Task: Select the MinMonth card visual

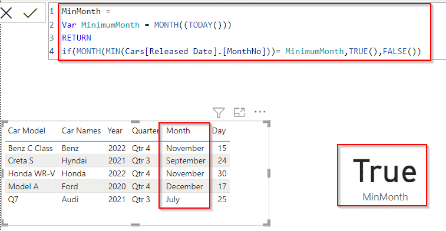Action: tap(382, 175)
